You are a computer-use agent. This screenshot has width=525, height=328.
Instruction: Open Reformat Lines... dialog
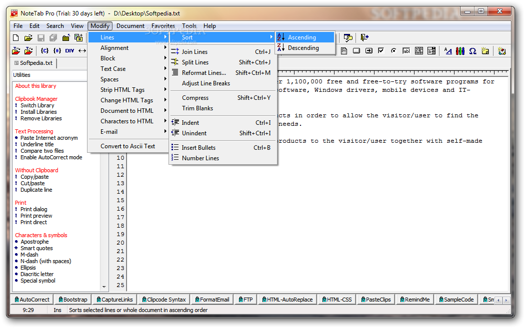[223, 72]
